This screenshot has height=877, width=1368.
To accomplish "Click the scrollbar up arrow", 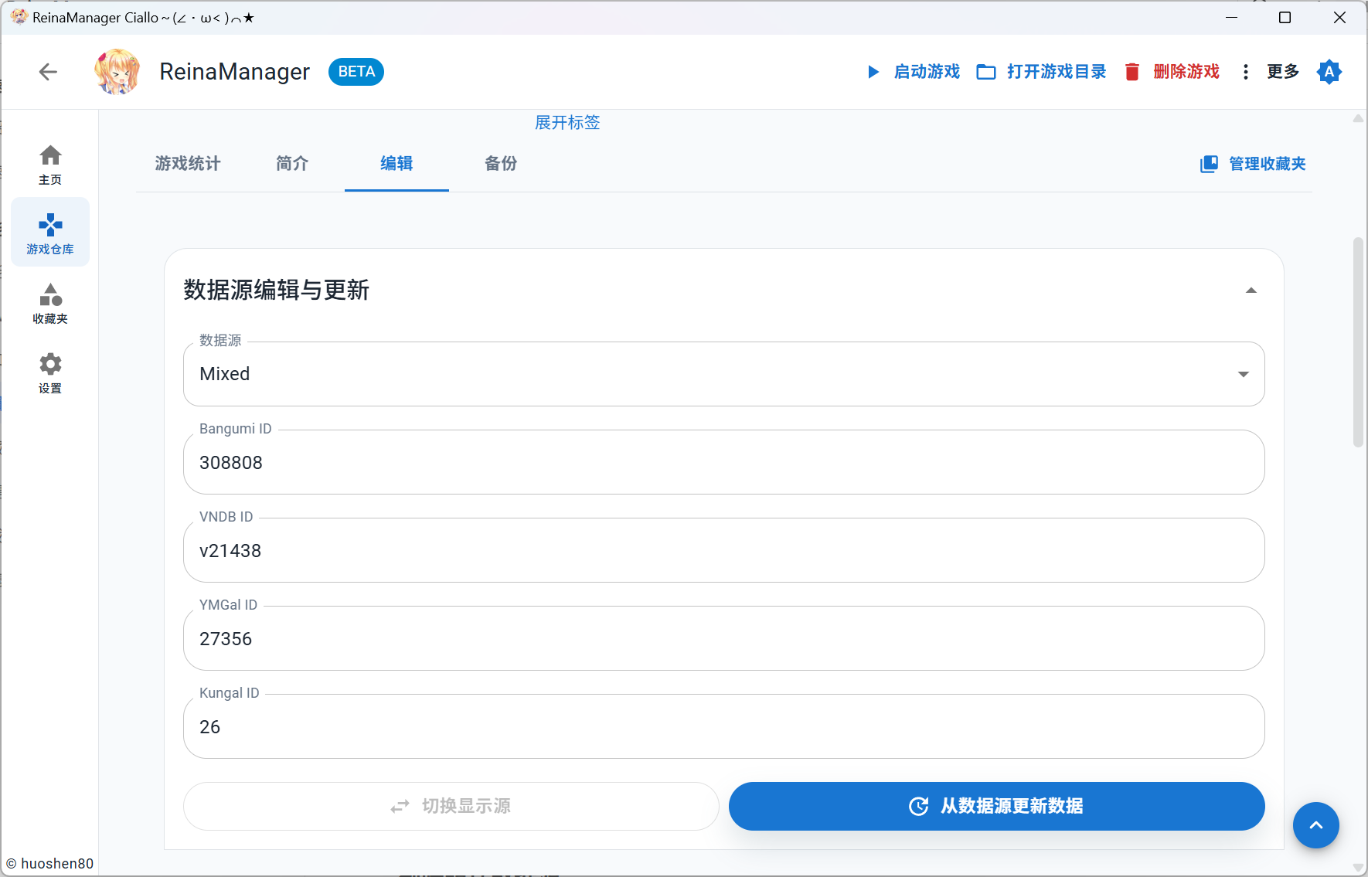I will pyautogui.click(x=1358, y=118).
